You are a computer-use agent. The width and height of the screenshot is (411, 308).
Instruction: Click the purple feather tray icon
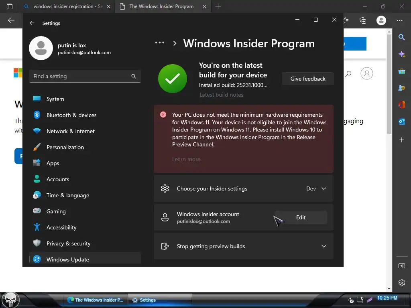(370, 300)
